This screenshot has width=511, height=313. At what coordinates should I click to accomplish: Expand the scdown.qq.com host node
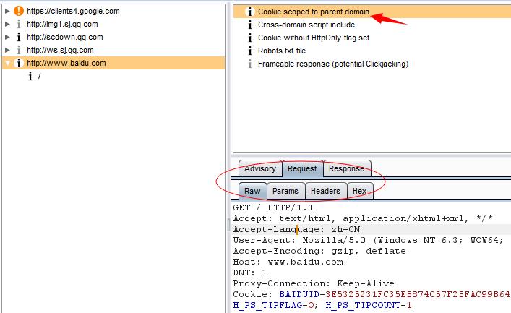point(7,37)
